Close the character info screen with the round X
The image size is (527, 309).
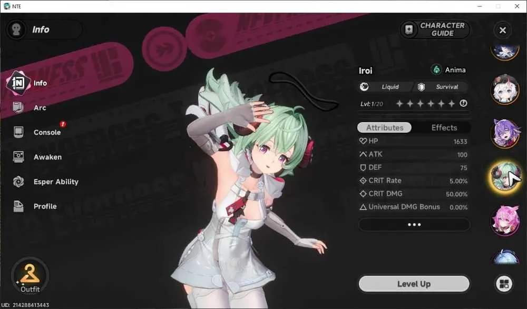pyautogui.click(x=502, y=30)
